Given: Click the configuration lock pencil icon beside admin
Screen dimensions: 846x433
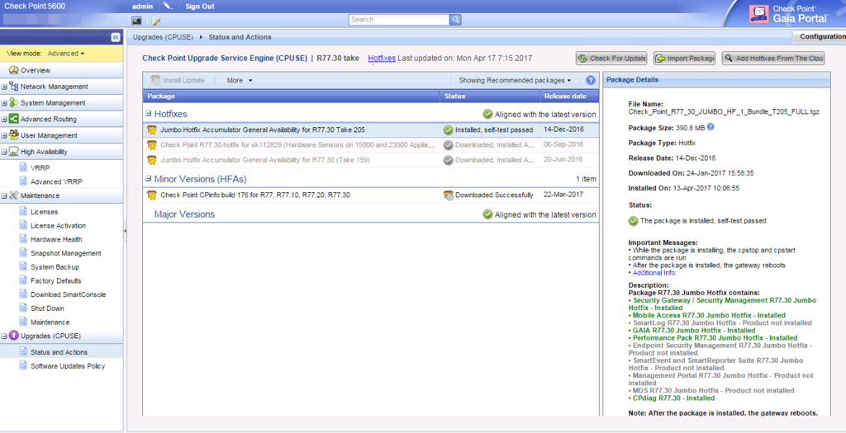Looking at the screenshot, I should [169, 7].
